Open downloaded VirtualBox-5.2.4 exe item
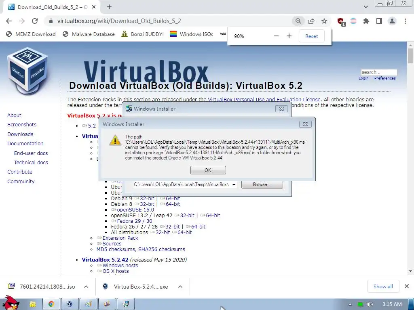The image size is (414, 310). pyautogui.click(x=135, y=287)
